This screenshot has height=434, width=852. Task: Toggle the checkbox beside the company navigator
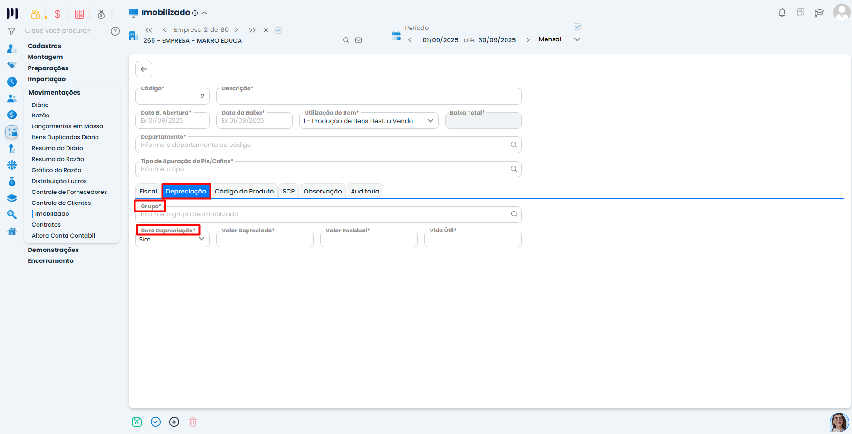(x=279, y=30)
